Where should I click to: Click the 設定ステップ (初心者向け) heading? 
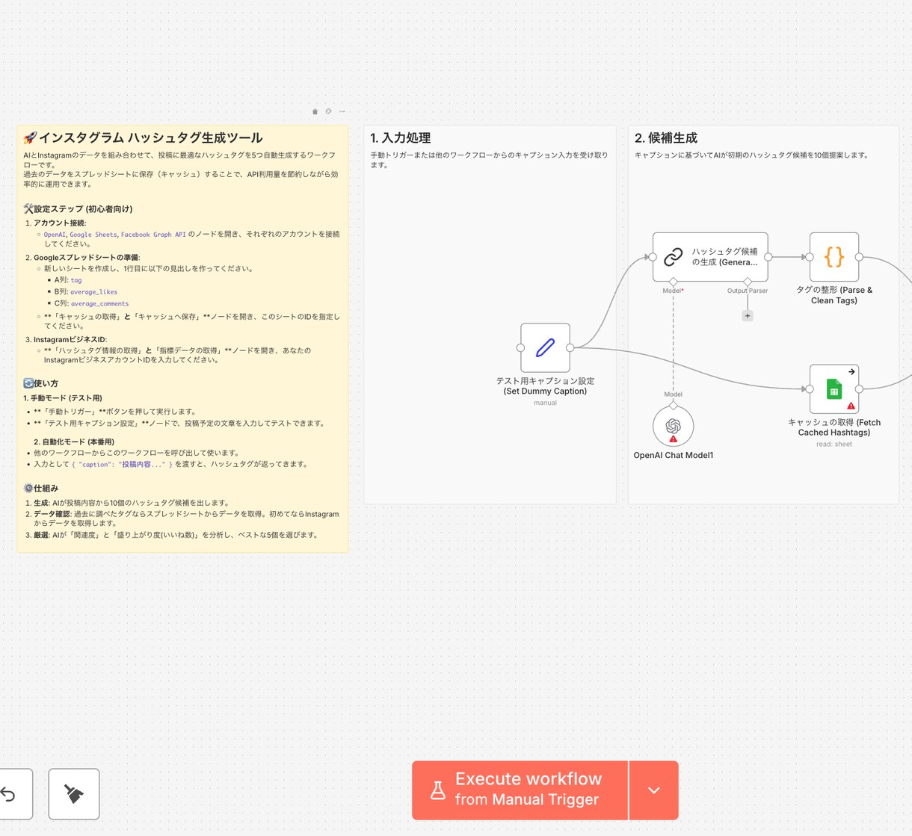pyautogui.click(x=78, y=209)
